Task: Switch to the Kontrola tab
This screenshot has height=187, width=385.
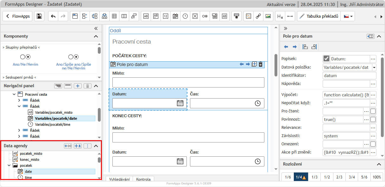Action: (x=143, y=179)
